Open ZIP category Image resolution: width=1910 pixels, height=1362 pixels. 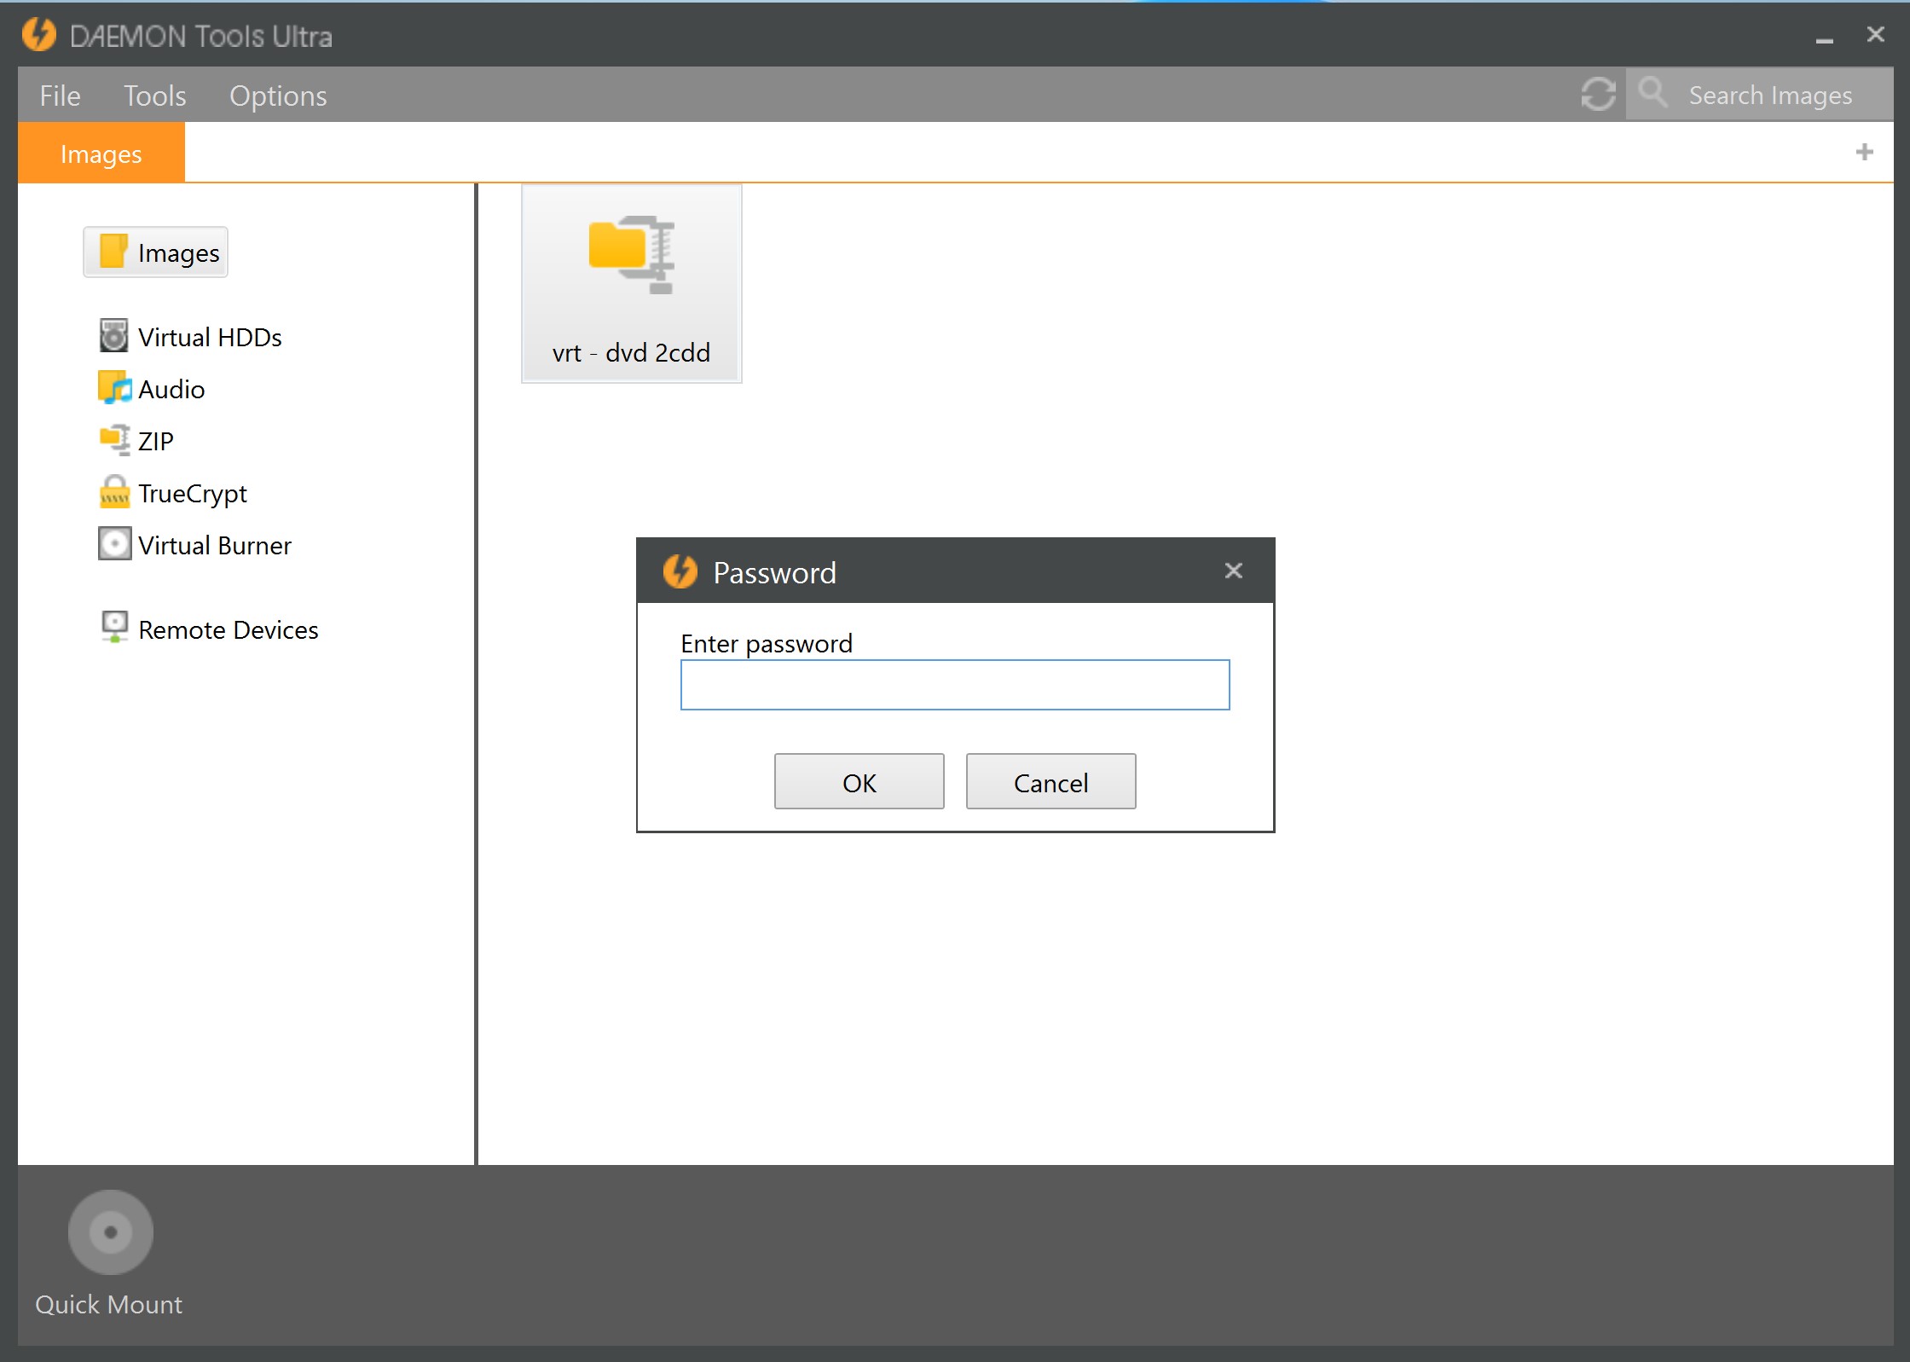156,441
